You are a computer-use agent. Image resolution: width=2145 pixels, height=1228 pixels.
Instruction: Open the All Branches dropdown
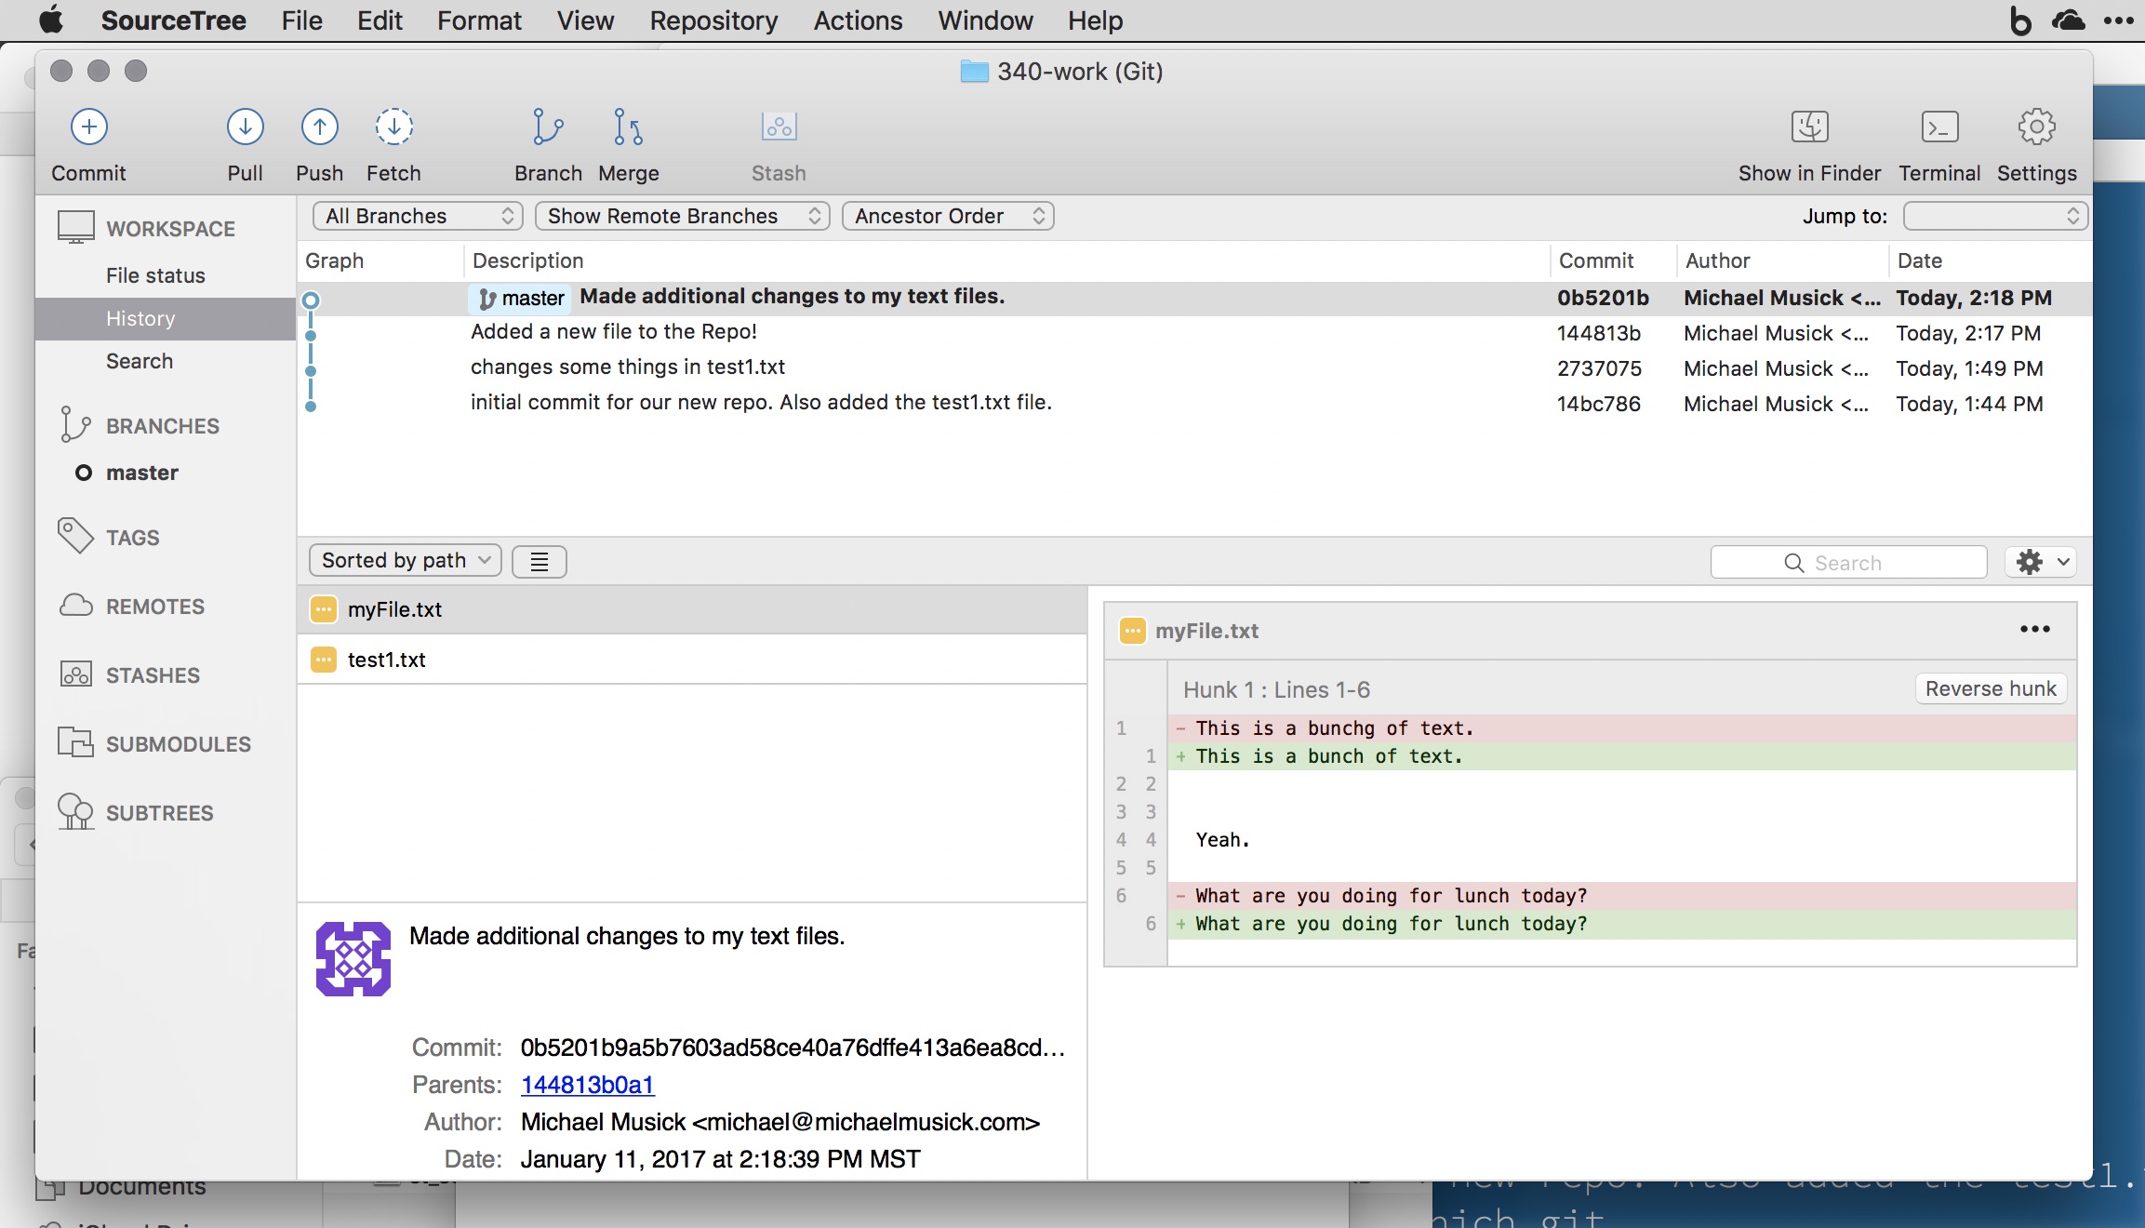click(x=418, y=216)
